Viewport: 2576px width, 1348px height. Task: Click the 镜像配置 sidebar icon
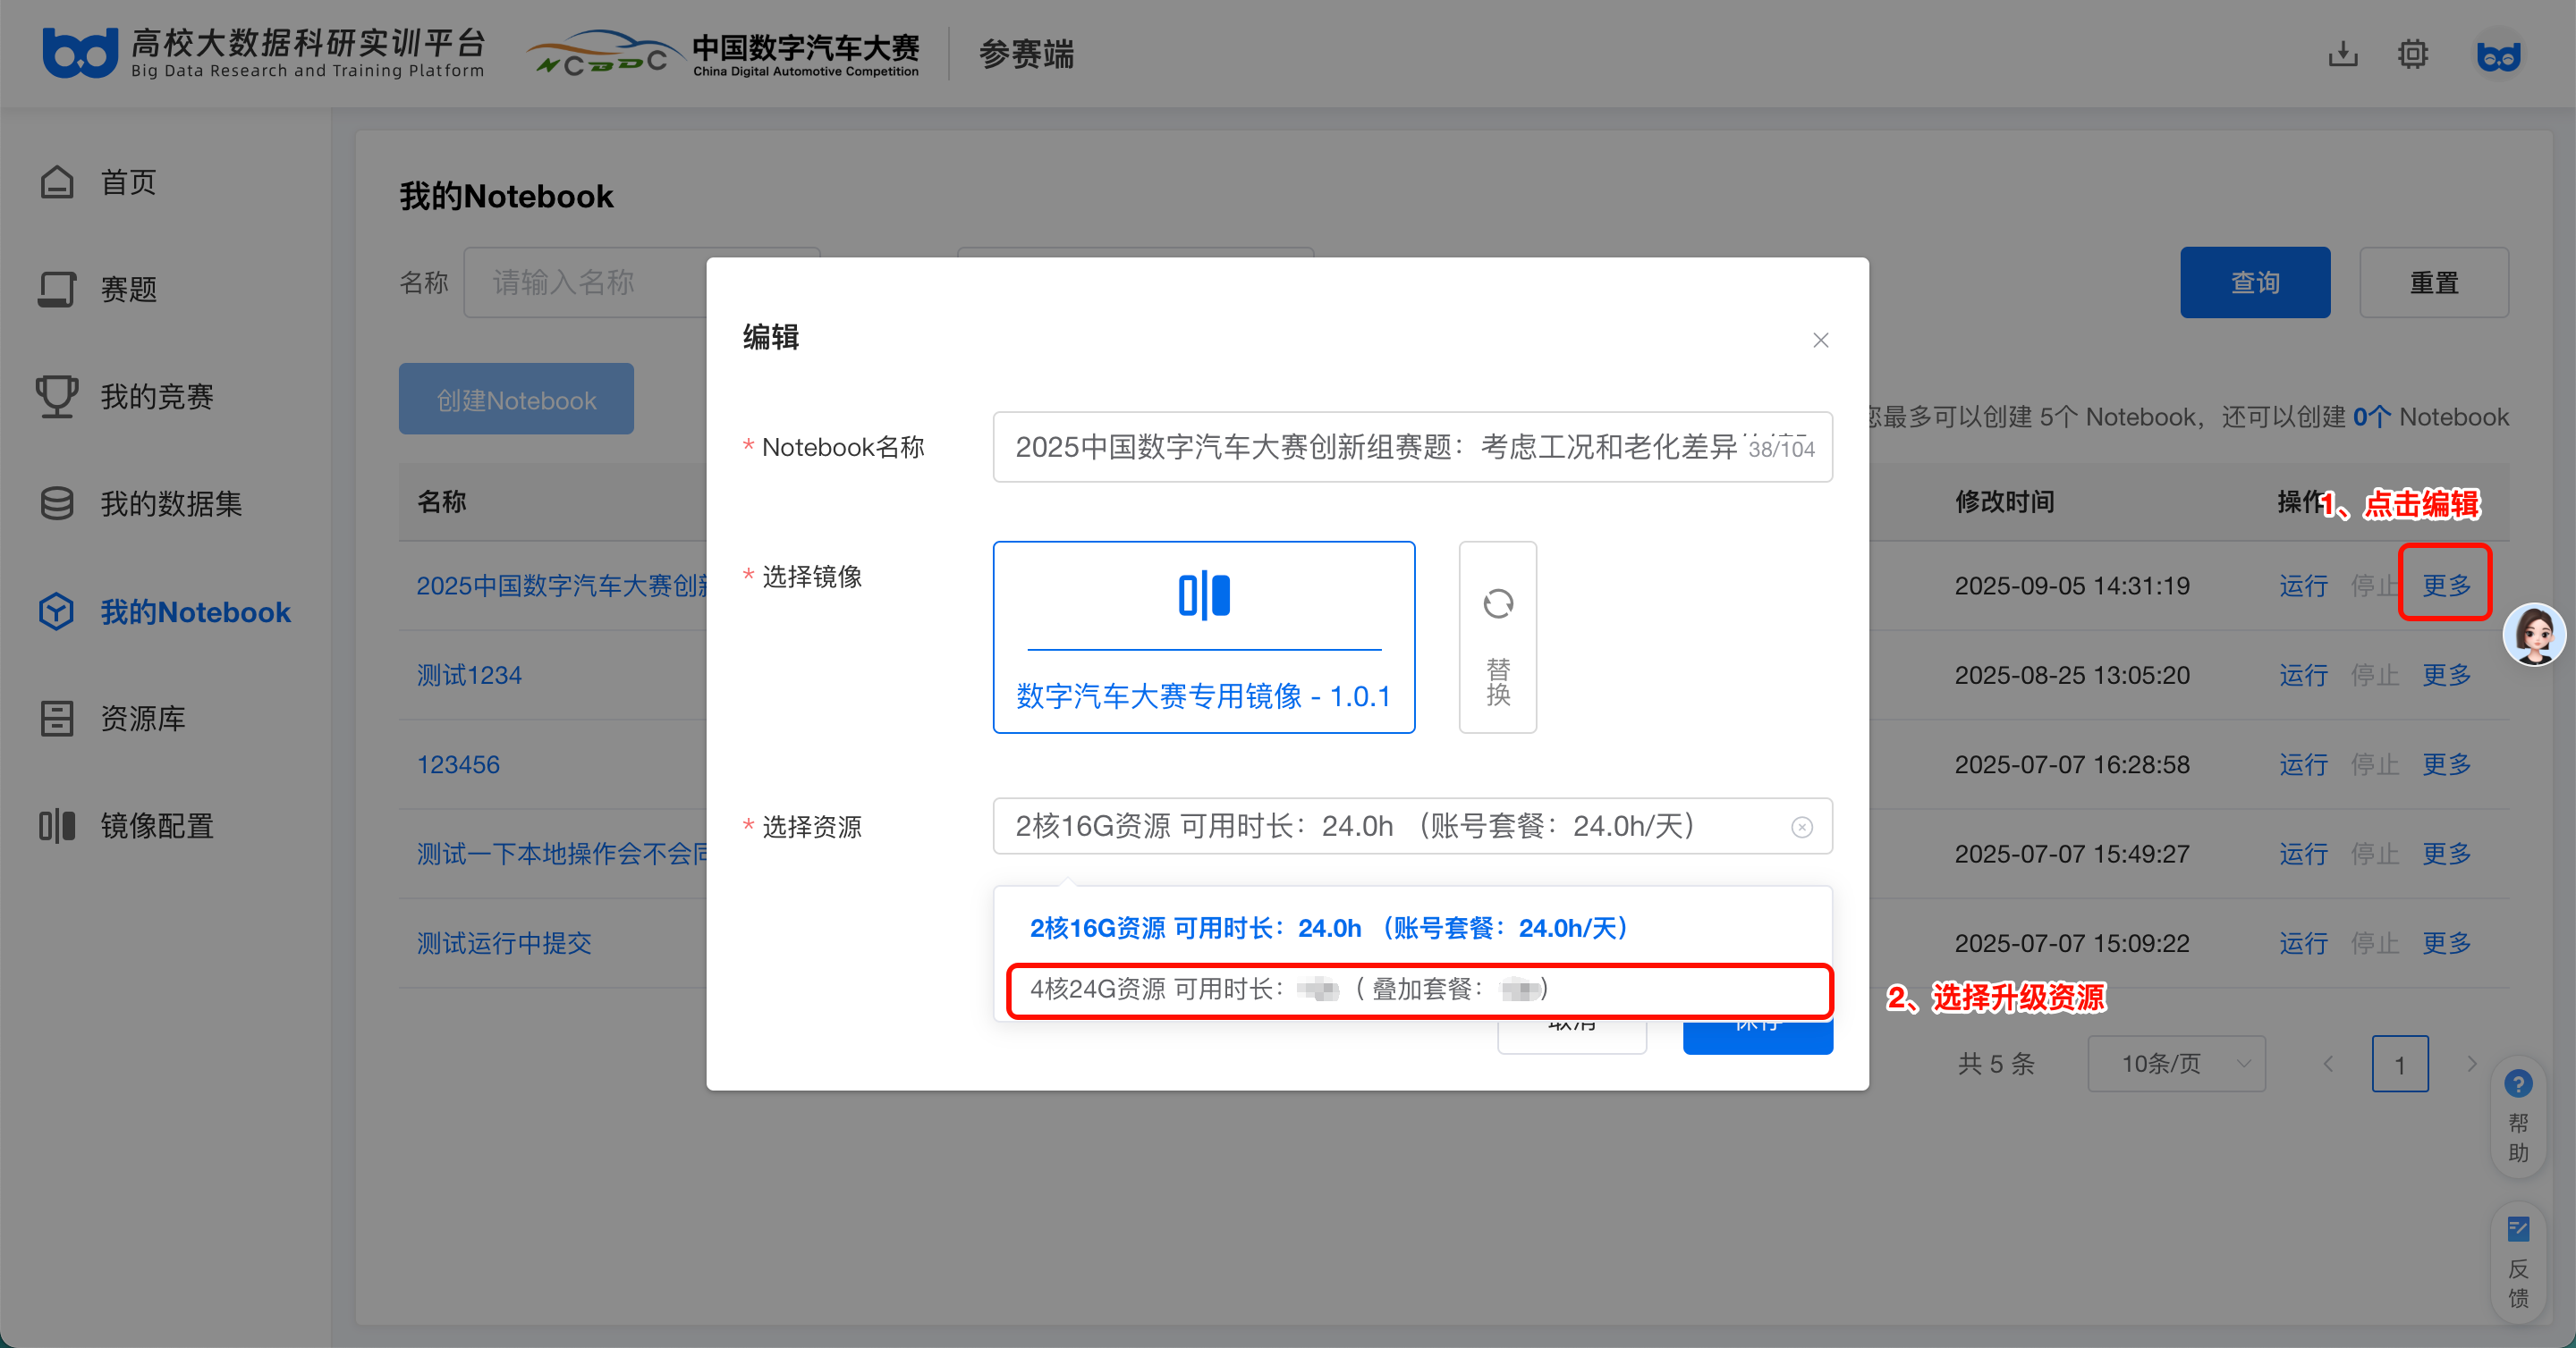point(57,825)
